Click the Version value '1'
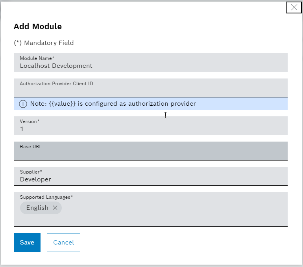 pos(22,129)
